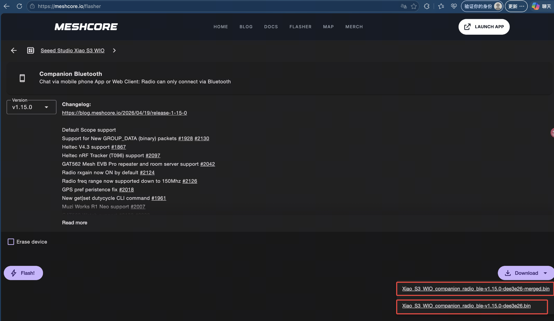View site info via the lock icon

point(32,6)
